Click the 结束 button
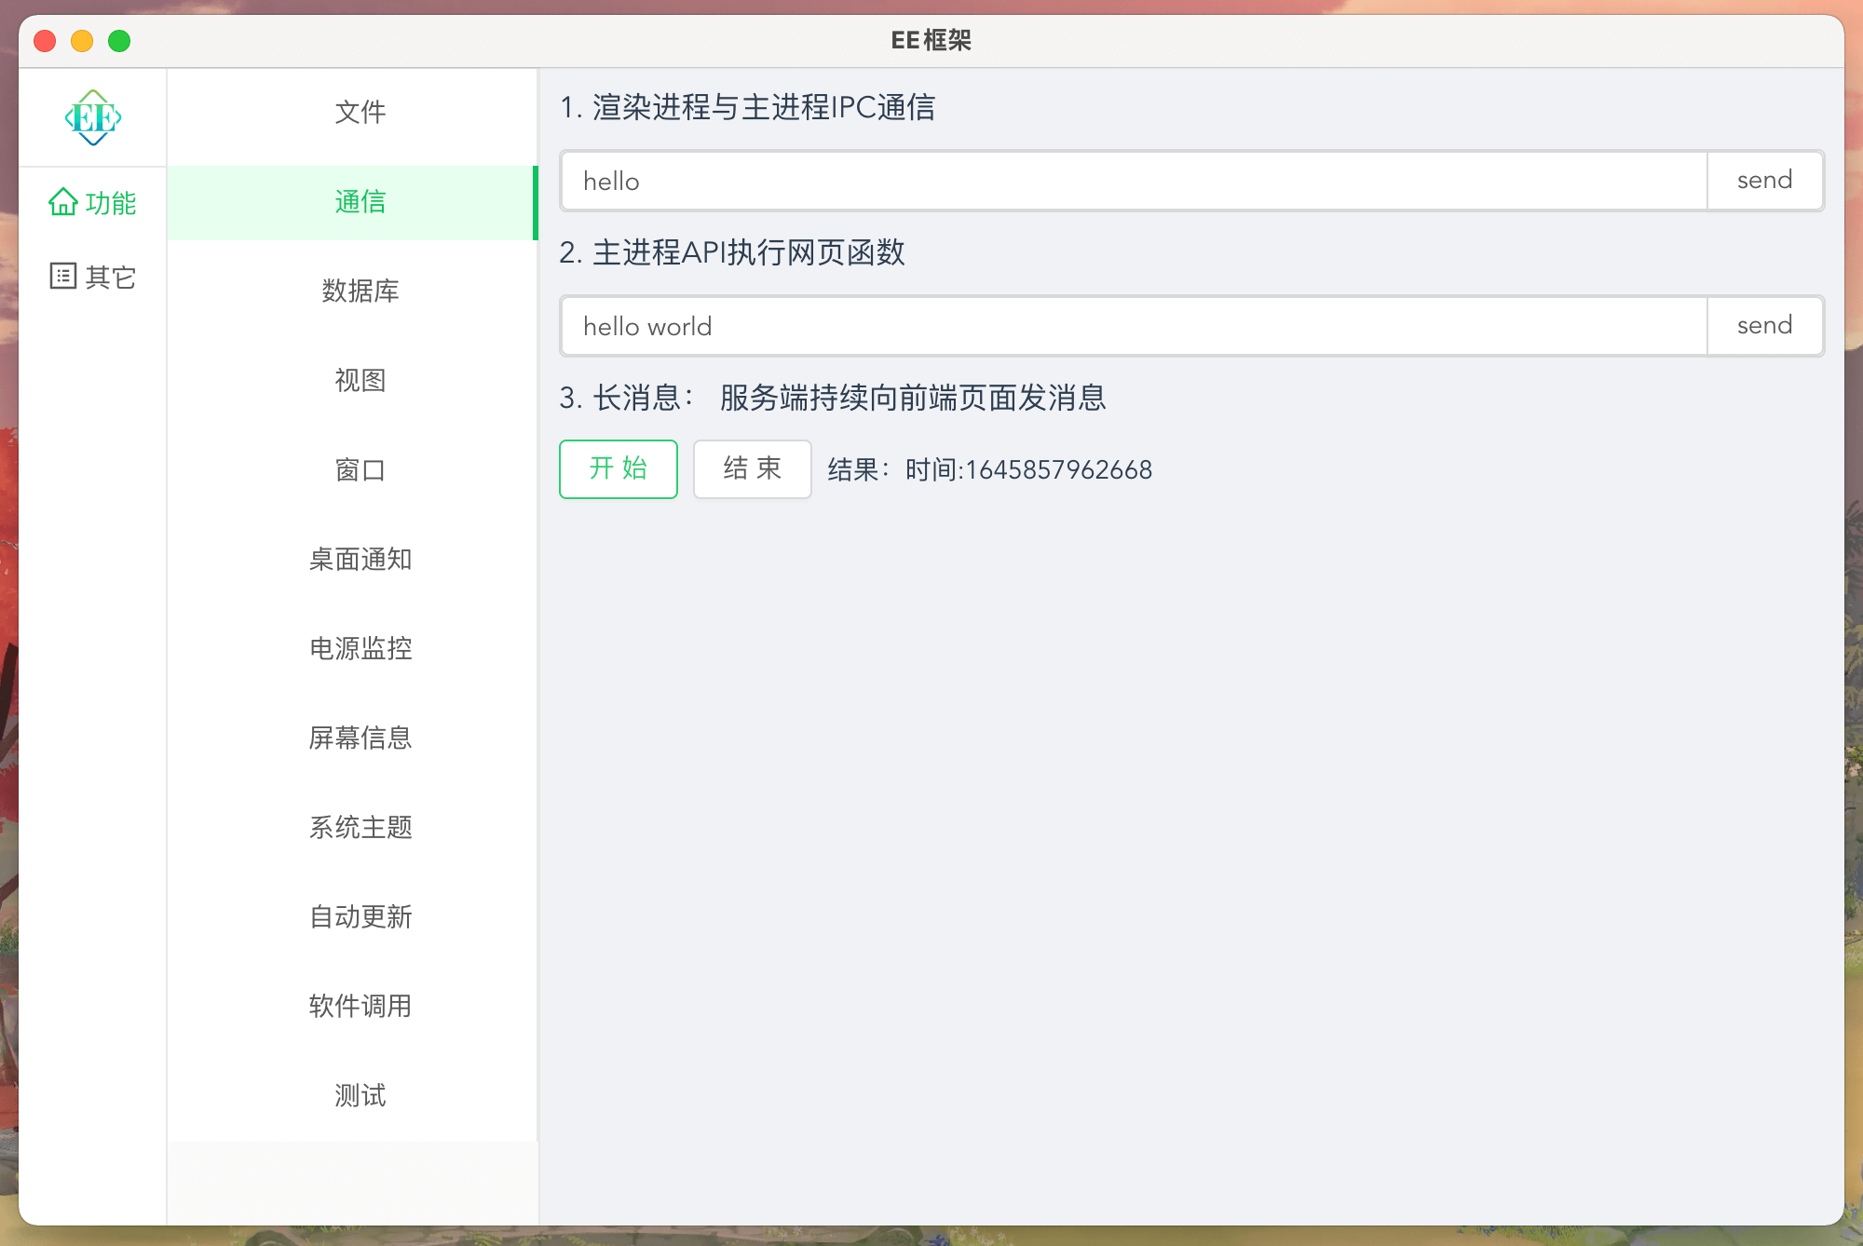1863x1246 pixels. (x=752, y=468)
